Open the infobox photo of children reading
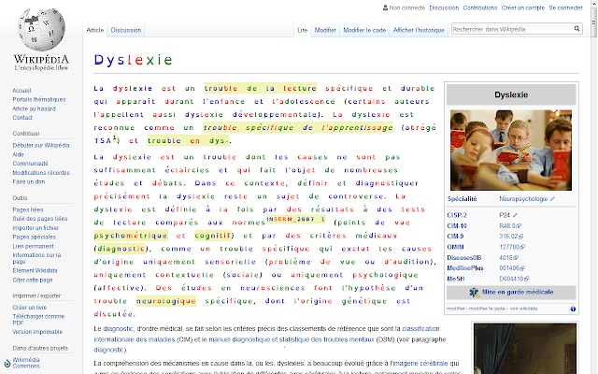The height and width of the screenshot is (374, 598). [511, 151]
